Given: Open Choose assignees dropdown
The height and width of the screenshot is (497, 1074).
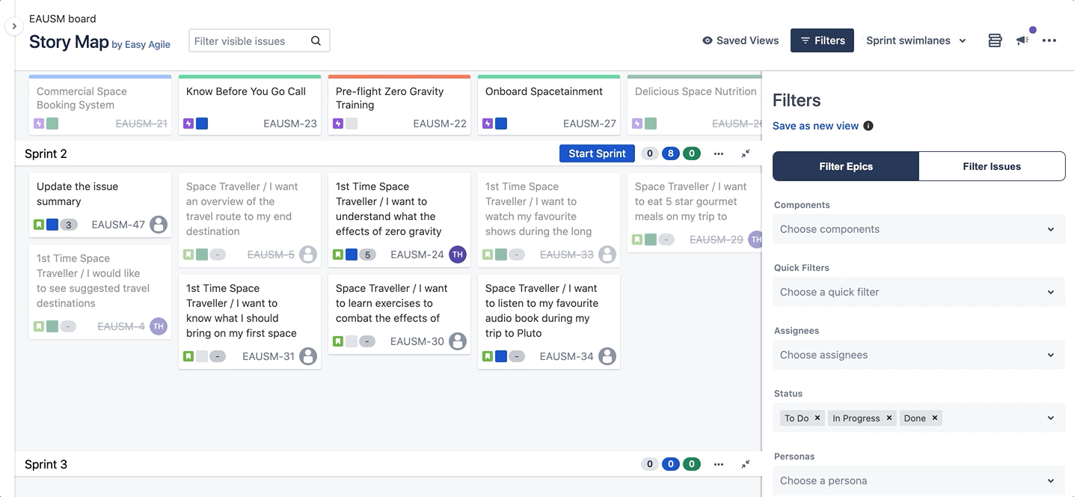Looking at the screenshot, I should (918, 355).
